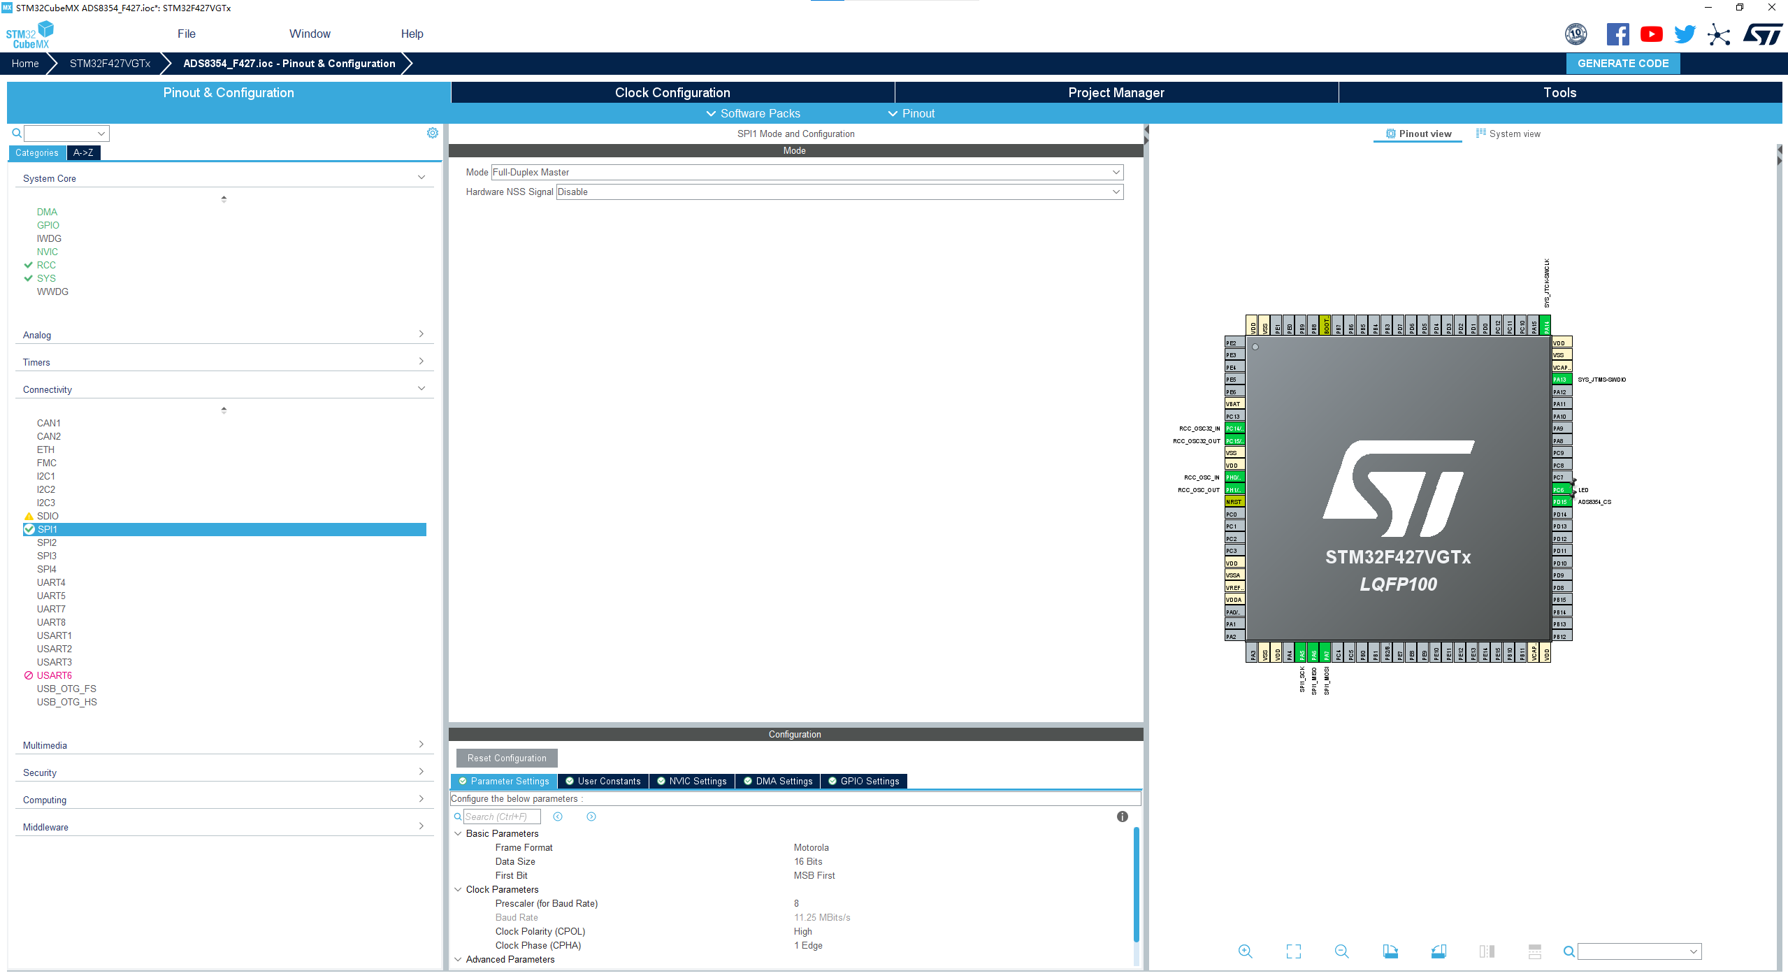Click the parameter list scrollbar

pyautogui.click(x=1136, y=884)
